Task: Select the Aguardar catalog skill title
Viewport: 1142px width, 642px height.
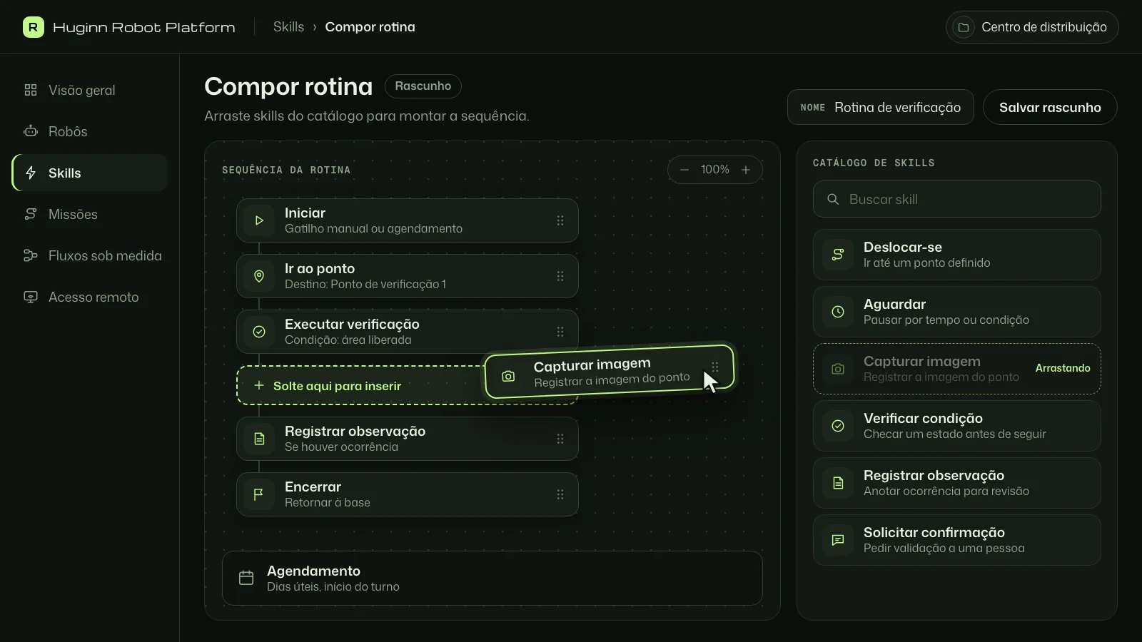Action: (894, 304)
